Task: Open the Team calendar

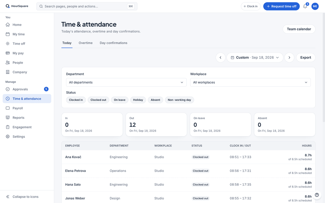Action: 299,29
